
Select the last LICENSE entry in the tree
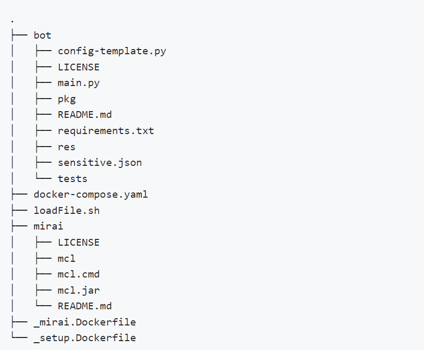[79, 243]
